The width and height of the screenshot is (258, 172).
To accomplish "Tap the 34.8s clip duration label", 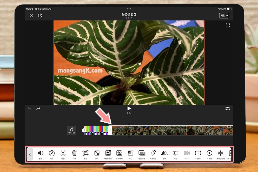I will coord(230,127).
